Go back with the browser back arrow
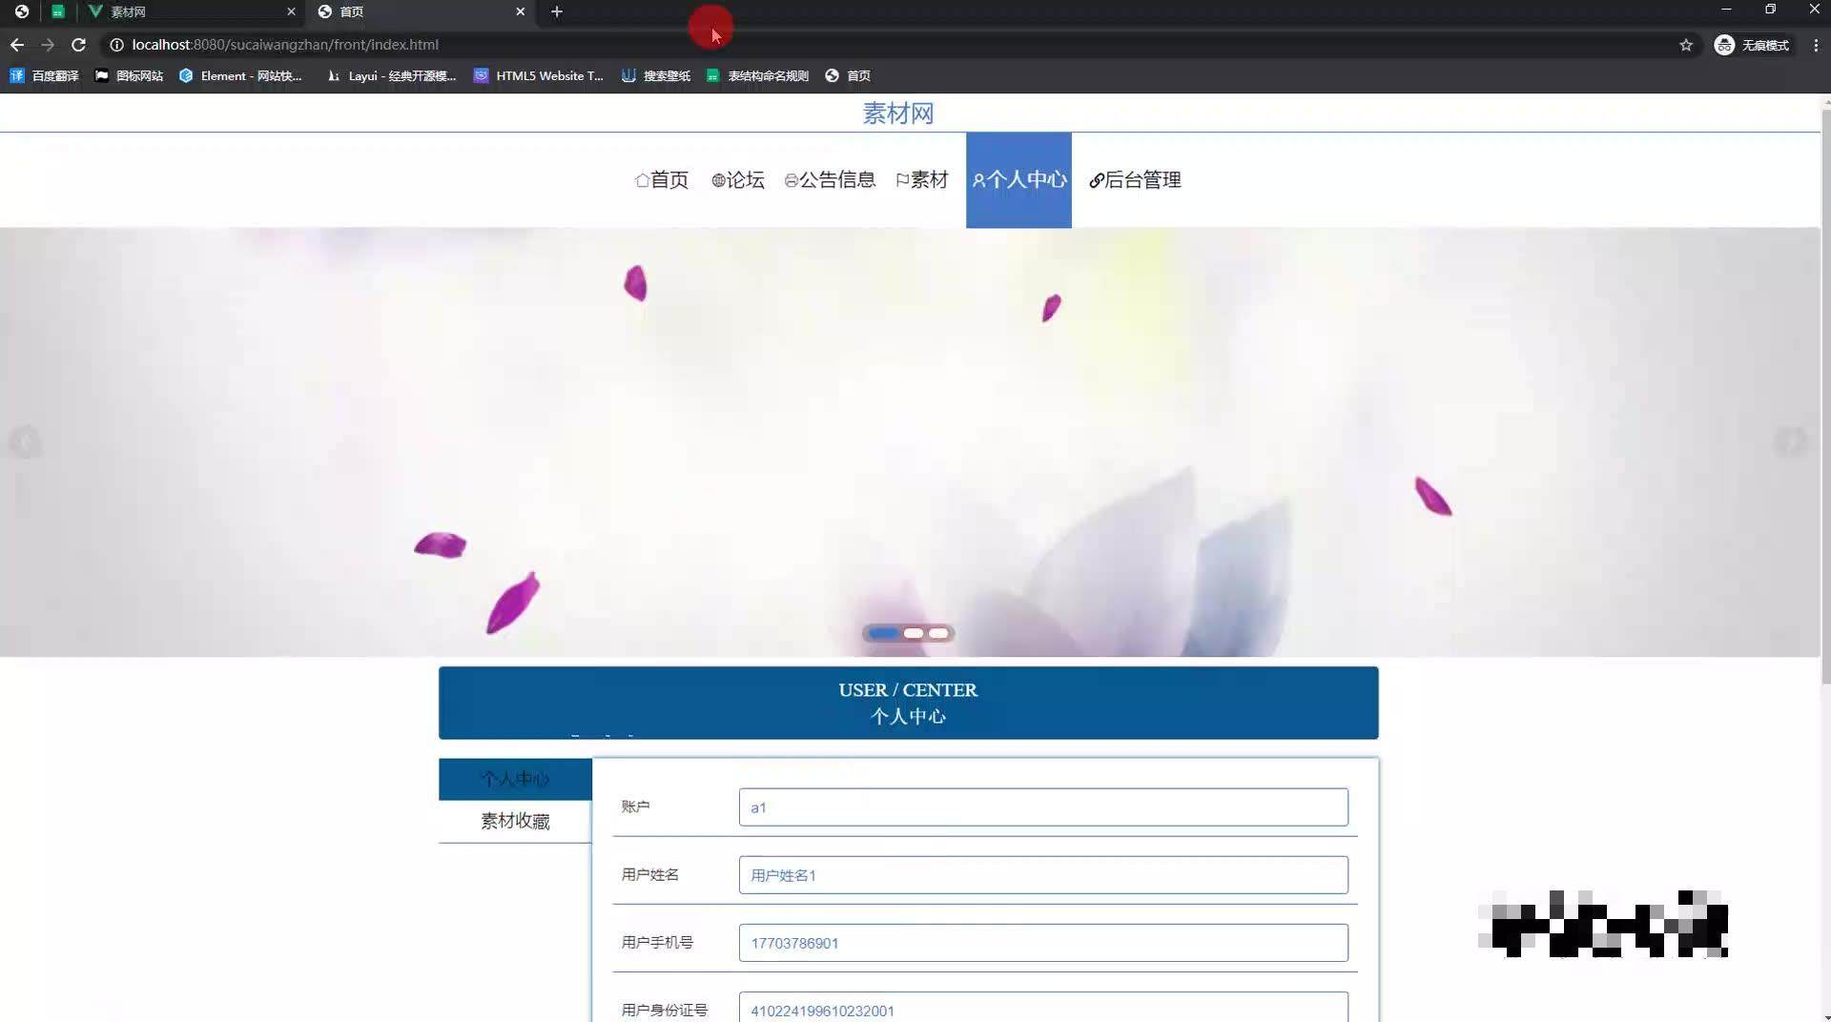The image size is (1831, 1022). click(17, 45)
